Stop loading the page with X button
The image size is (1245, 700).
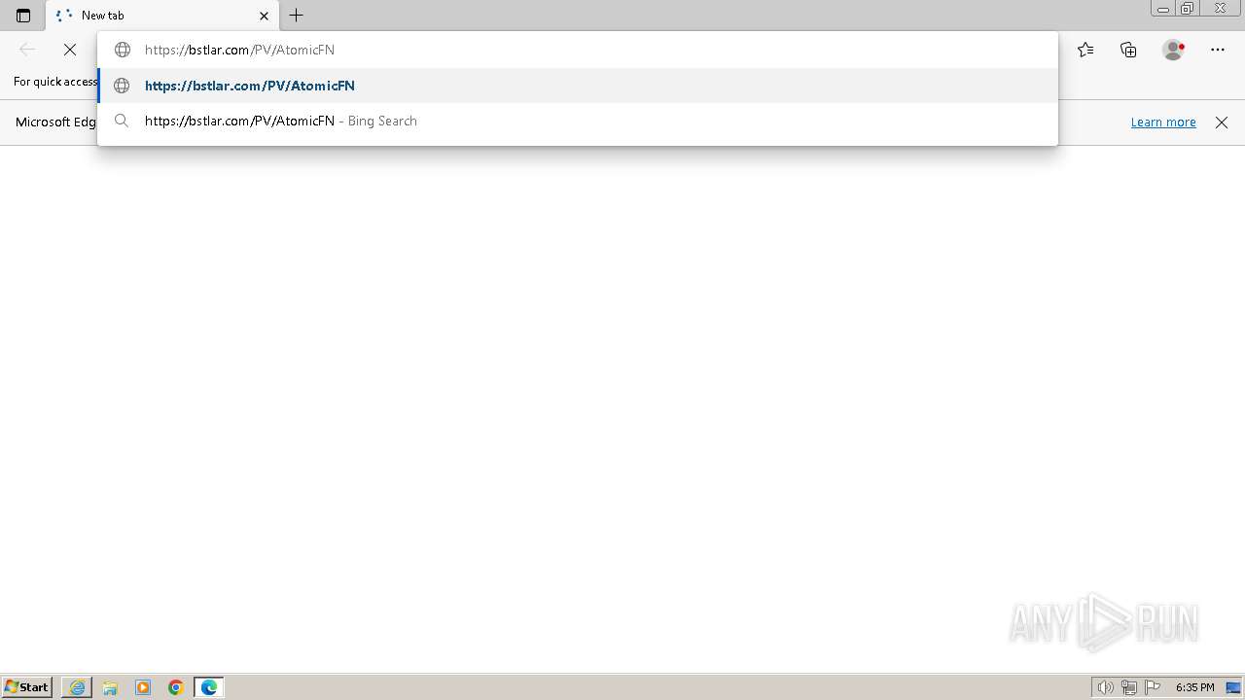tap(70, 50)
